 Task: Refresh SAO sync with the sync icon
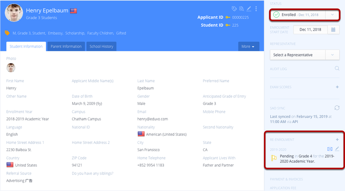(337, 108)
